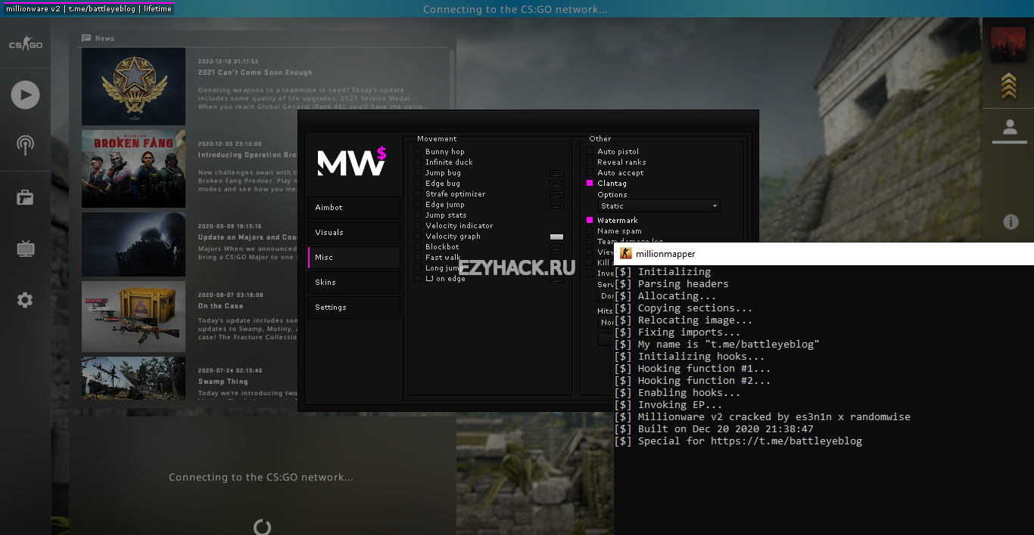
Task: Switch to the Aimbot tab
Action: 353,208
